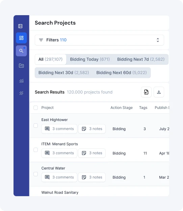Open 3 notes on Central Water

92,177
